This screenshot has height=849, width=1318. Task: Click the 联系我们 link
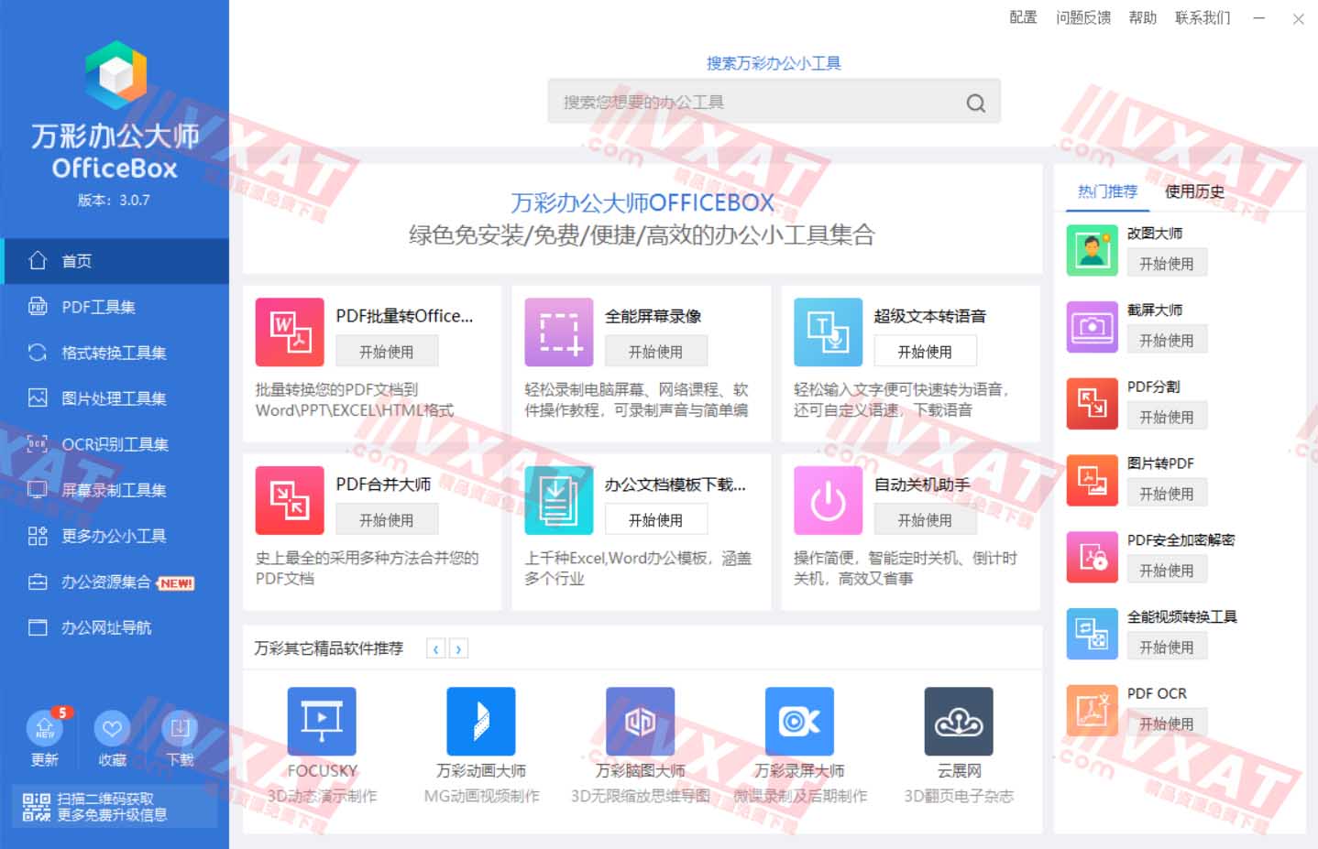pos(1201,16)
